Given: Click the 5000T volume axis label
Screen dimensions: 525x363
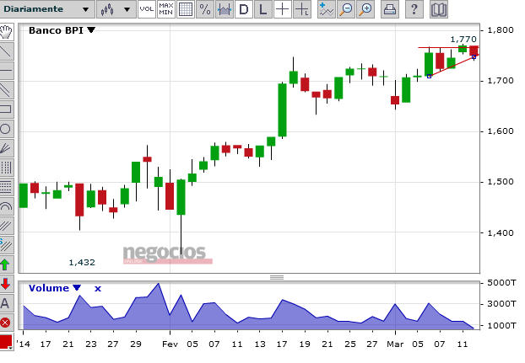Looking at the screenshot, I should point(501,283).
